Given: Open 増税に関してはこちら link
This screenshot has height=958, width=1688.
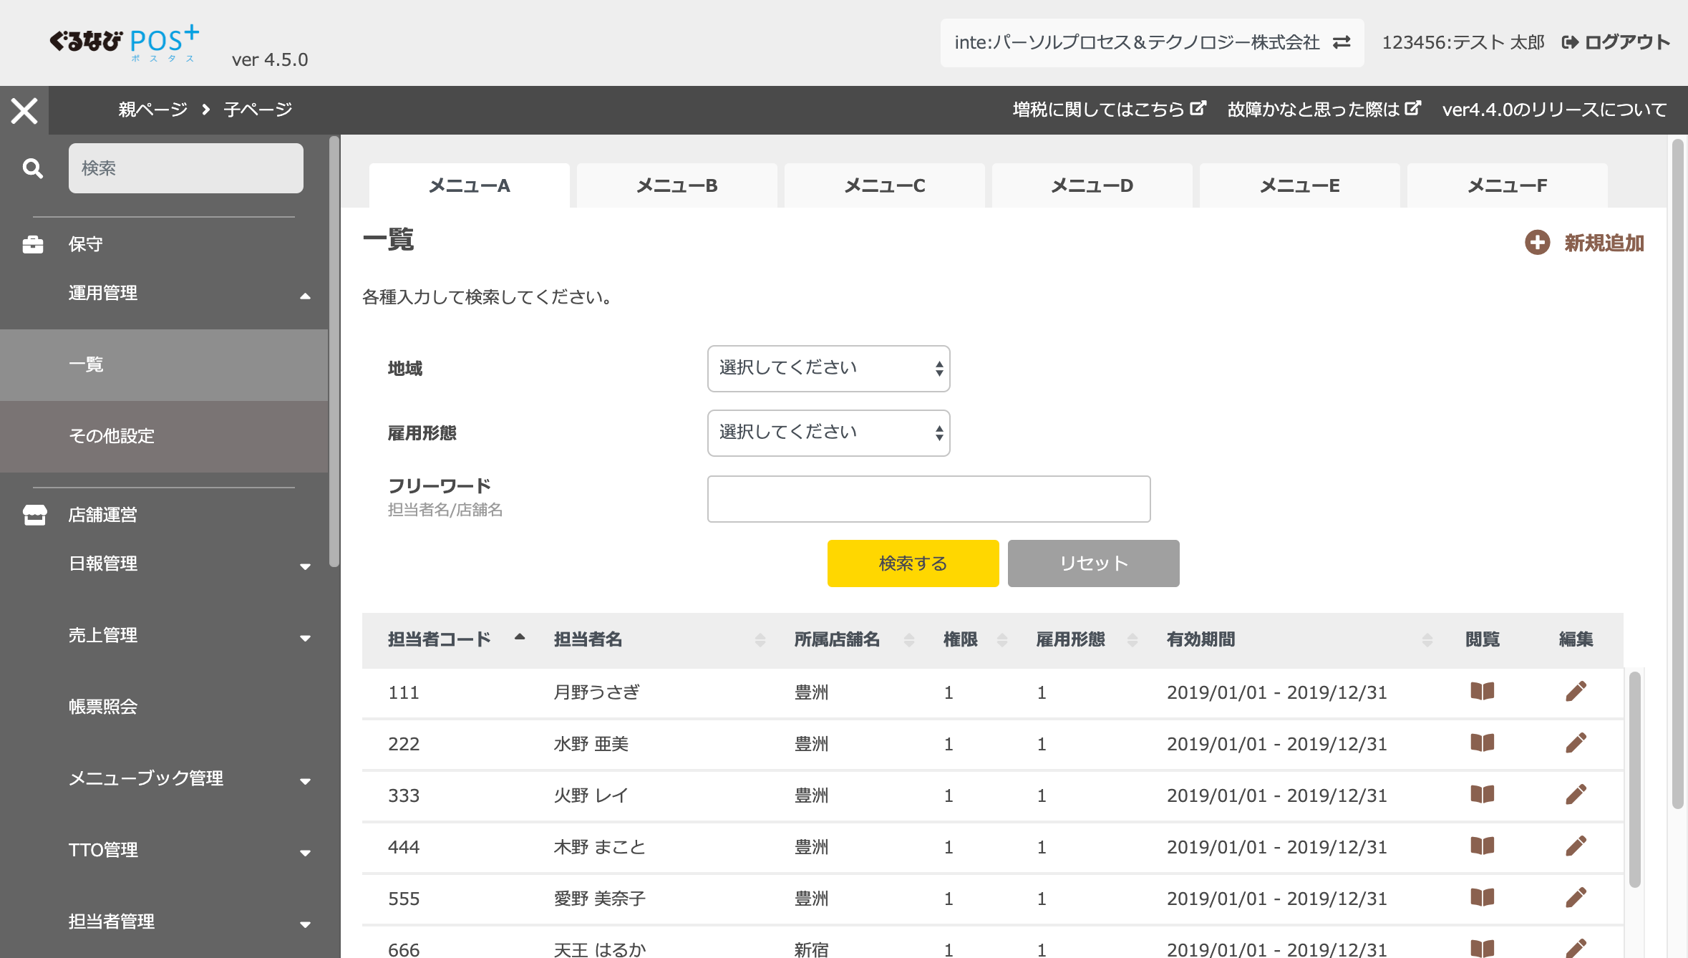Looking at the screenshot, I should [x=1109, y=110].
